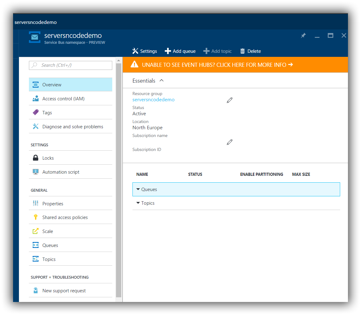
Task: Open the Queues item in left menu
Action: tap(71, 245)
